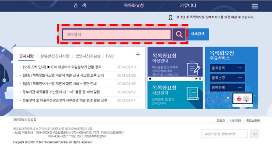Open the 나라장터 footer link
This screenshot has width=272, height=157.
(235, 121)
